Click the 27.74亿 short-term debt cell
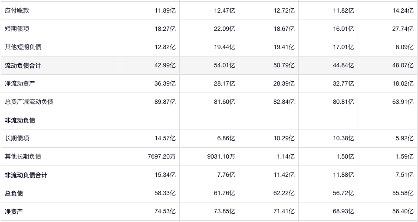 pyautogui.click(x=403, y=29)
